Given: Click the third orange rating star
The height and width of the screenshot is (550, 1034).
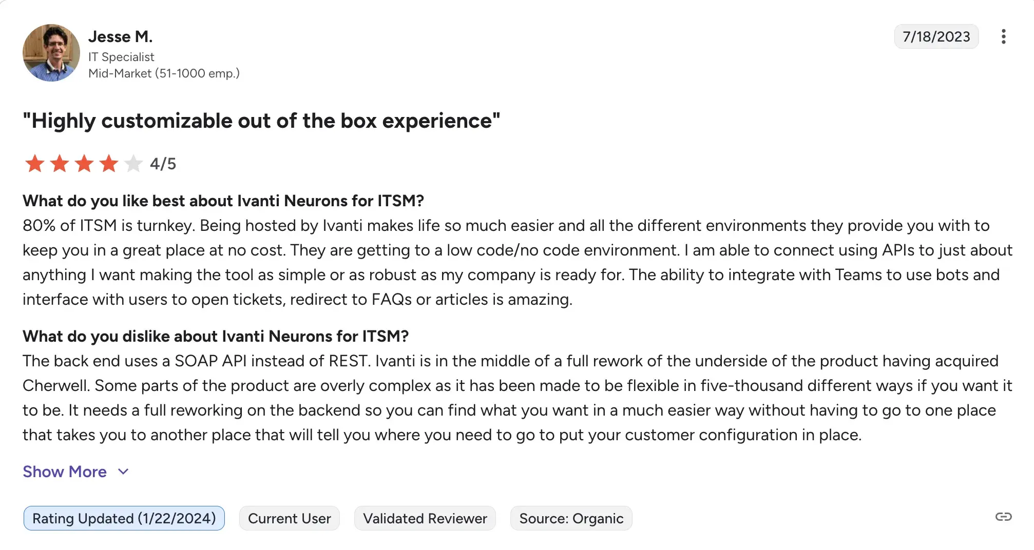Looking at the screenshot, I should (84, 164).
